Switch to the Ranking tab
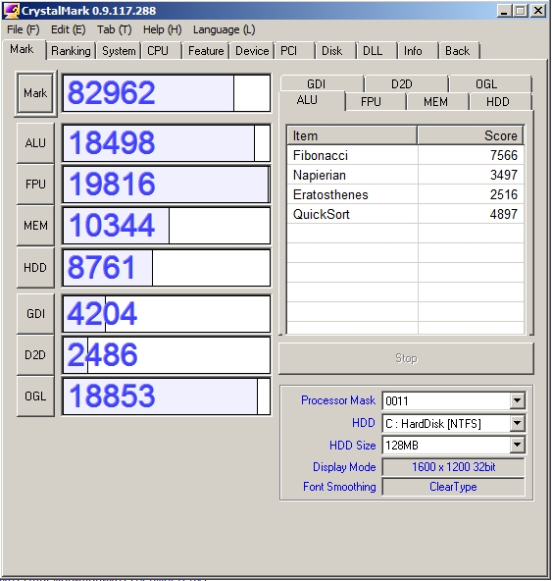 tap(71, 51)
